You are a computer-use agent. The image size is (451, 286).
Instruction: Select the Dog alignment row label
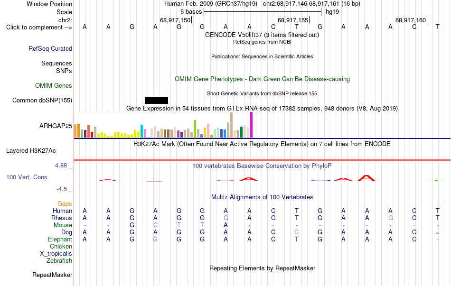click(66, 232)
